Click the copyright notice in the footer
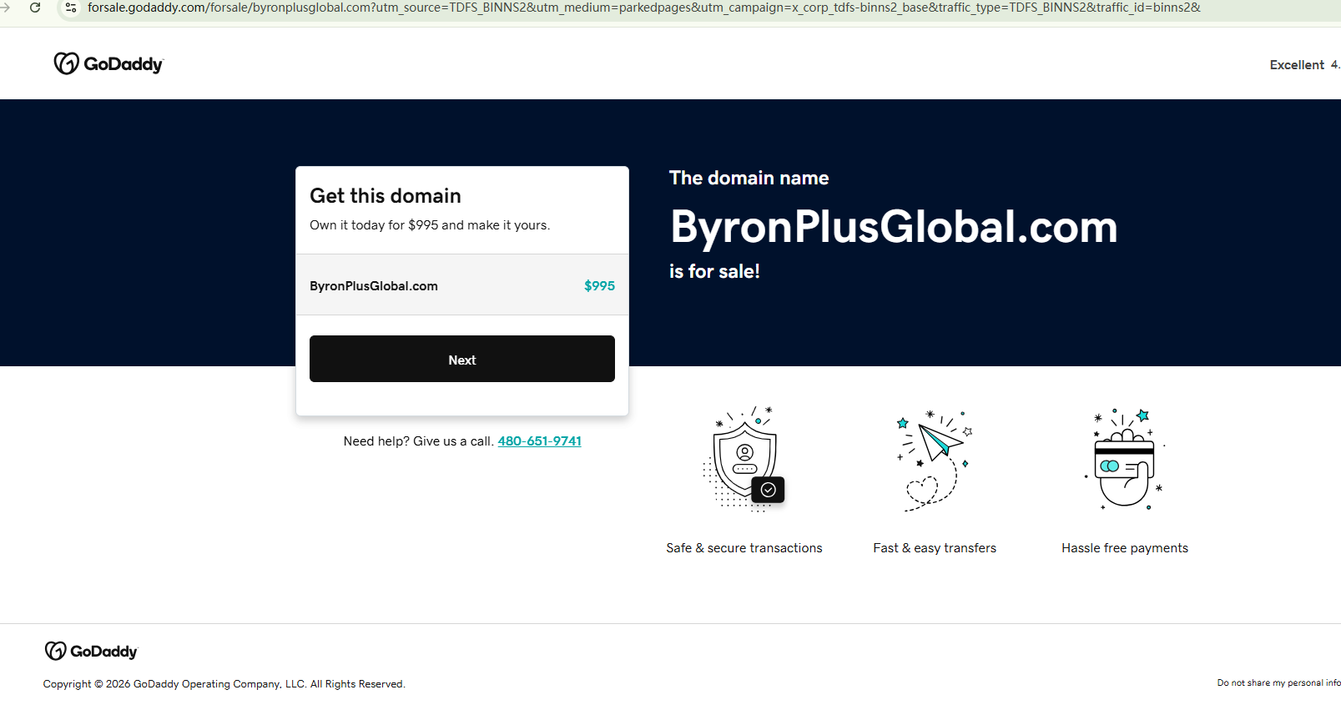 [224, 684]
